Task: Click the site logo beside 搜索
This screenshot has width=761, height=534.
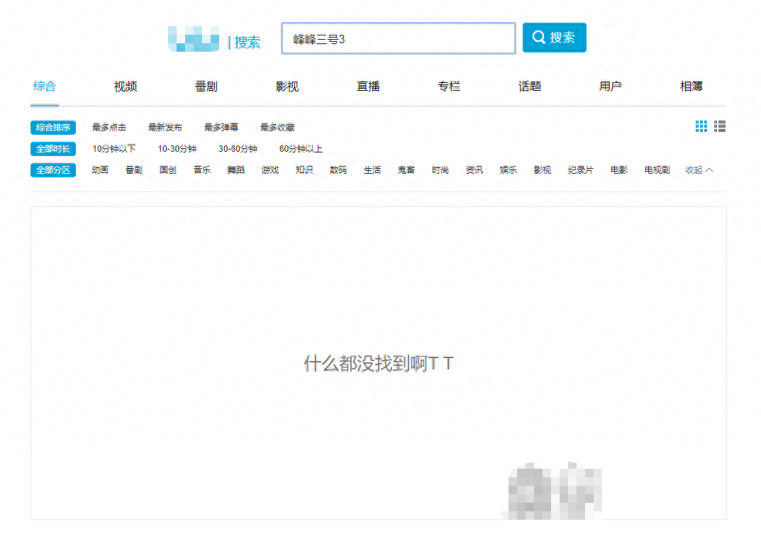Action: point(194,39)
